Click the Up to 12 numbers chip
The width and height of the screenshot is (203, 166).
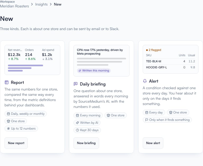21,129
